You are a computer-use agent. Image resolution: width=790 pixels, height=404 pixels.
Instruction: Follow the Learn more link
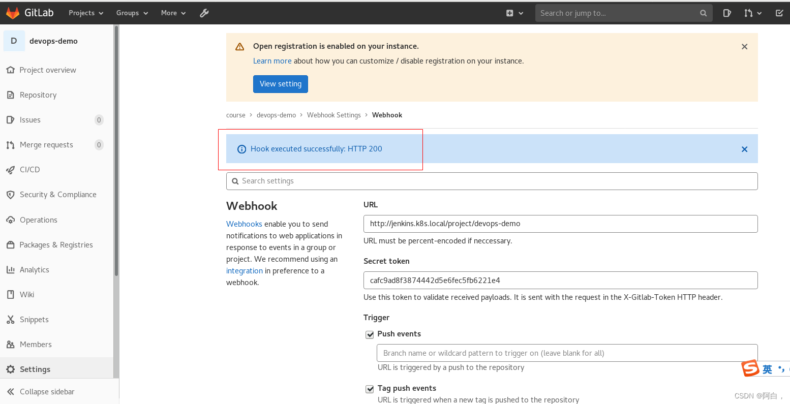tap(272, 61)
